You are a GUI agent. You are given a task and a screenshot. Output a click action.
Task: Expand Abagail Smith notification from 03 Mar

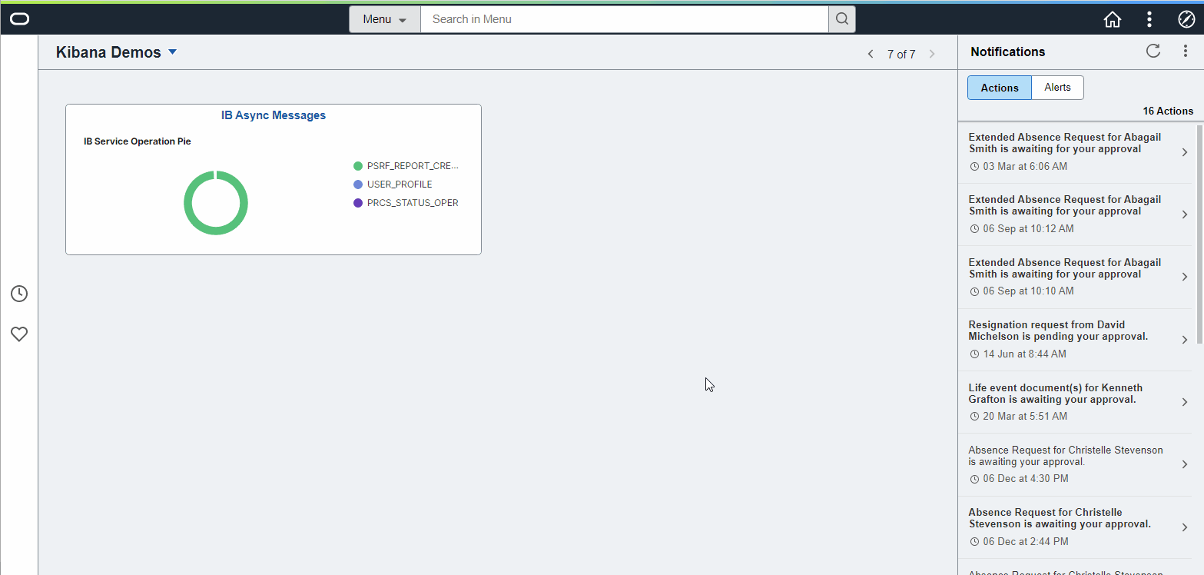pyautogui.click(x=1185, y=152)
